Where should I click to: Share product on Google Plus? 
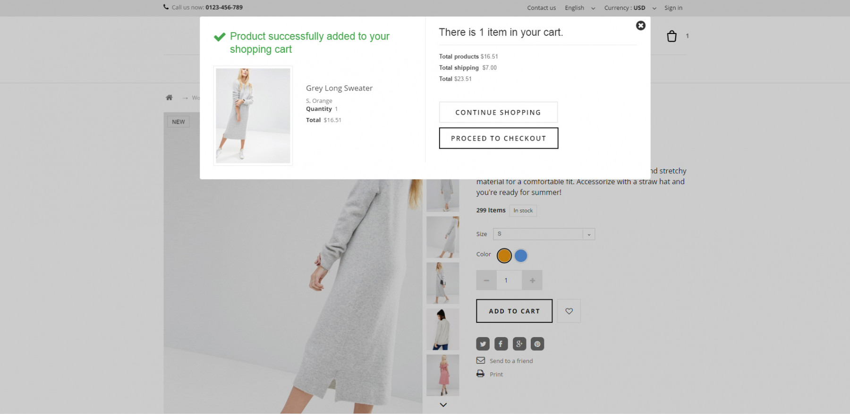point(519,344)
